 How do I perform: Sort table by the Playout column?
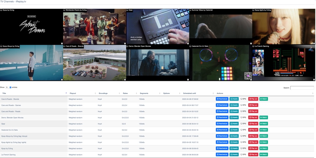(x=82, y=93)
